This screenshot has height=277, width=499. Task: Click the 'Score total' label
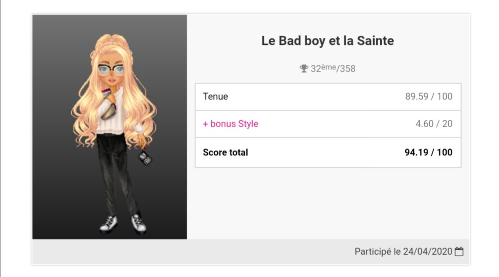225,152
